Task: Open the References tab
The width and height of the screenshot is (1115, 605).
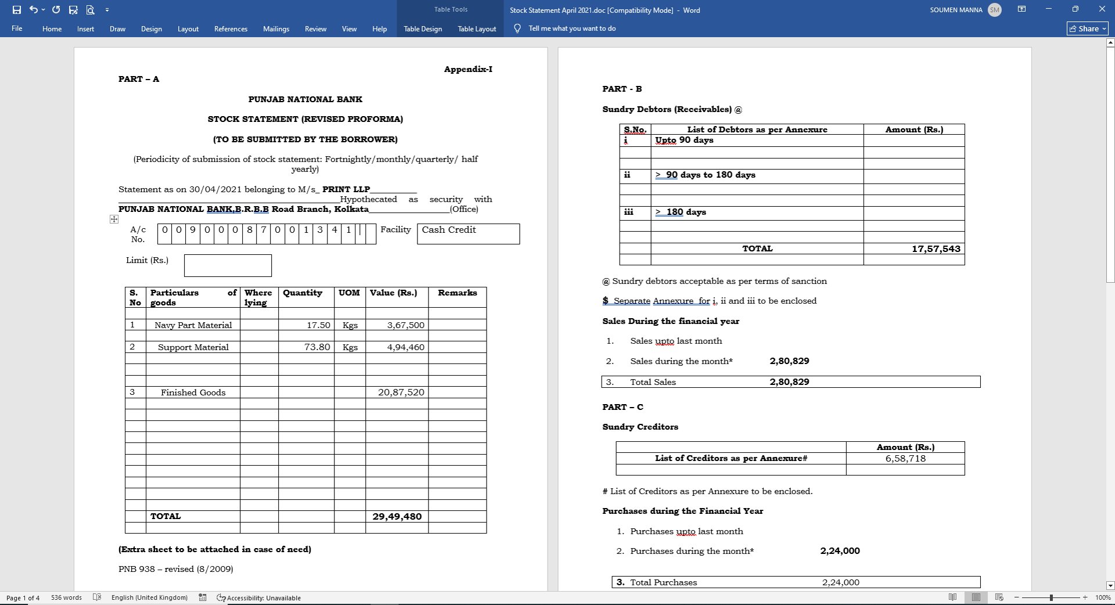Action: (x=231, y=29)
